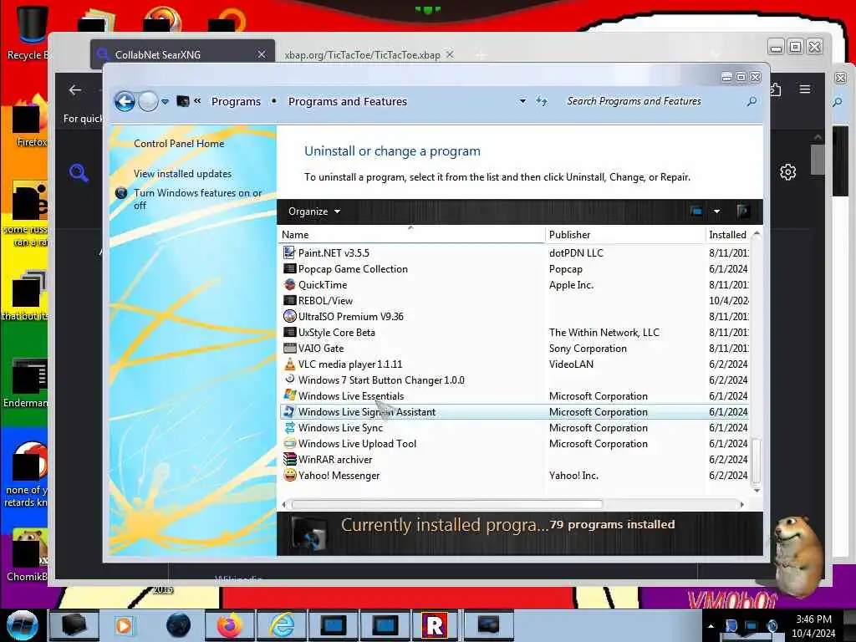Switch to the xbap.org TicTacToe browser tab
The width and height of the screenshot is (856, 642).
tap(362, 55)
